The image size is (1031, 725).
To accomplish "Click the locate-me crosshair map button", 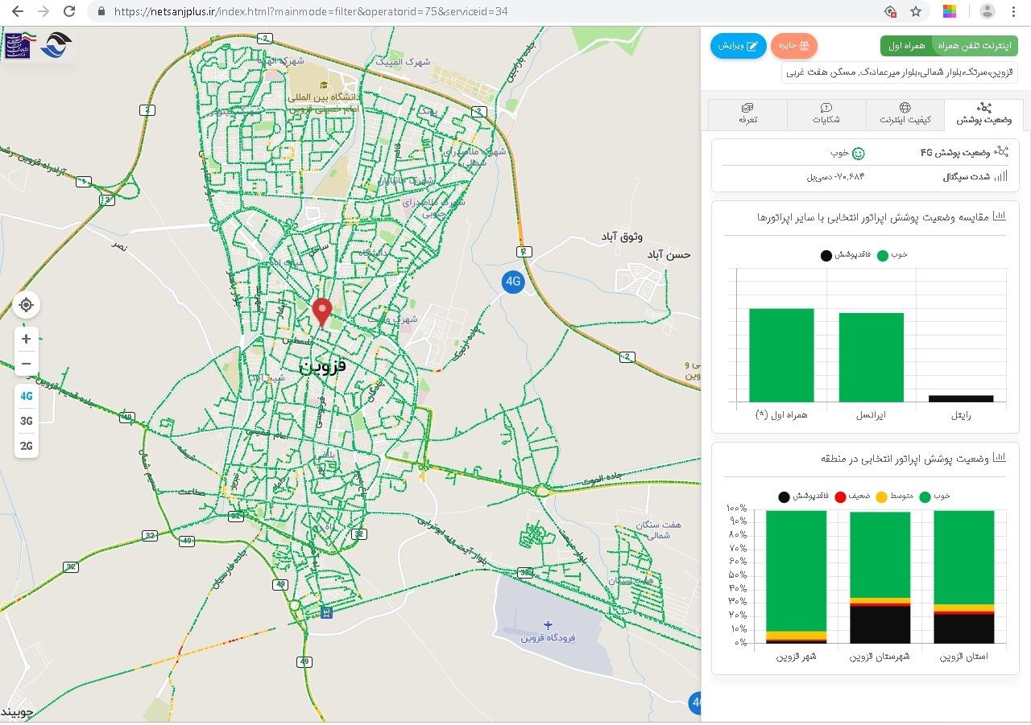I will tap(27, 305).
